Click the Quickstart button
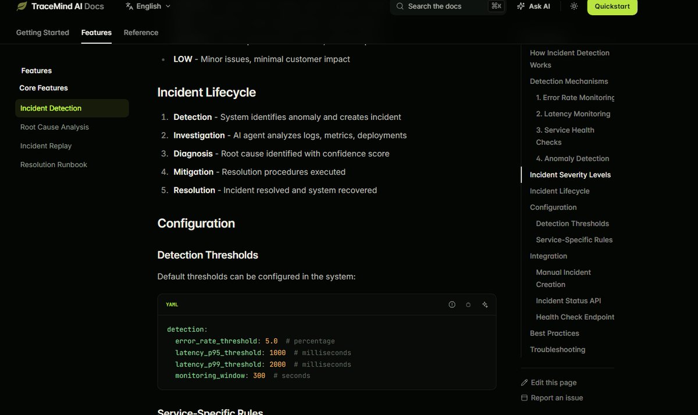The width and height of the screenshot is (698, 415). [612, 6]
